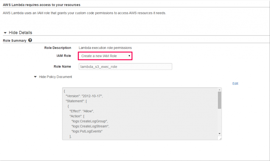Click the policy scrollbar down arrow
The image size is (270, 161).
click(219, 133)
